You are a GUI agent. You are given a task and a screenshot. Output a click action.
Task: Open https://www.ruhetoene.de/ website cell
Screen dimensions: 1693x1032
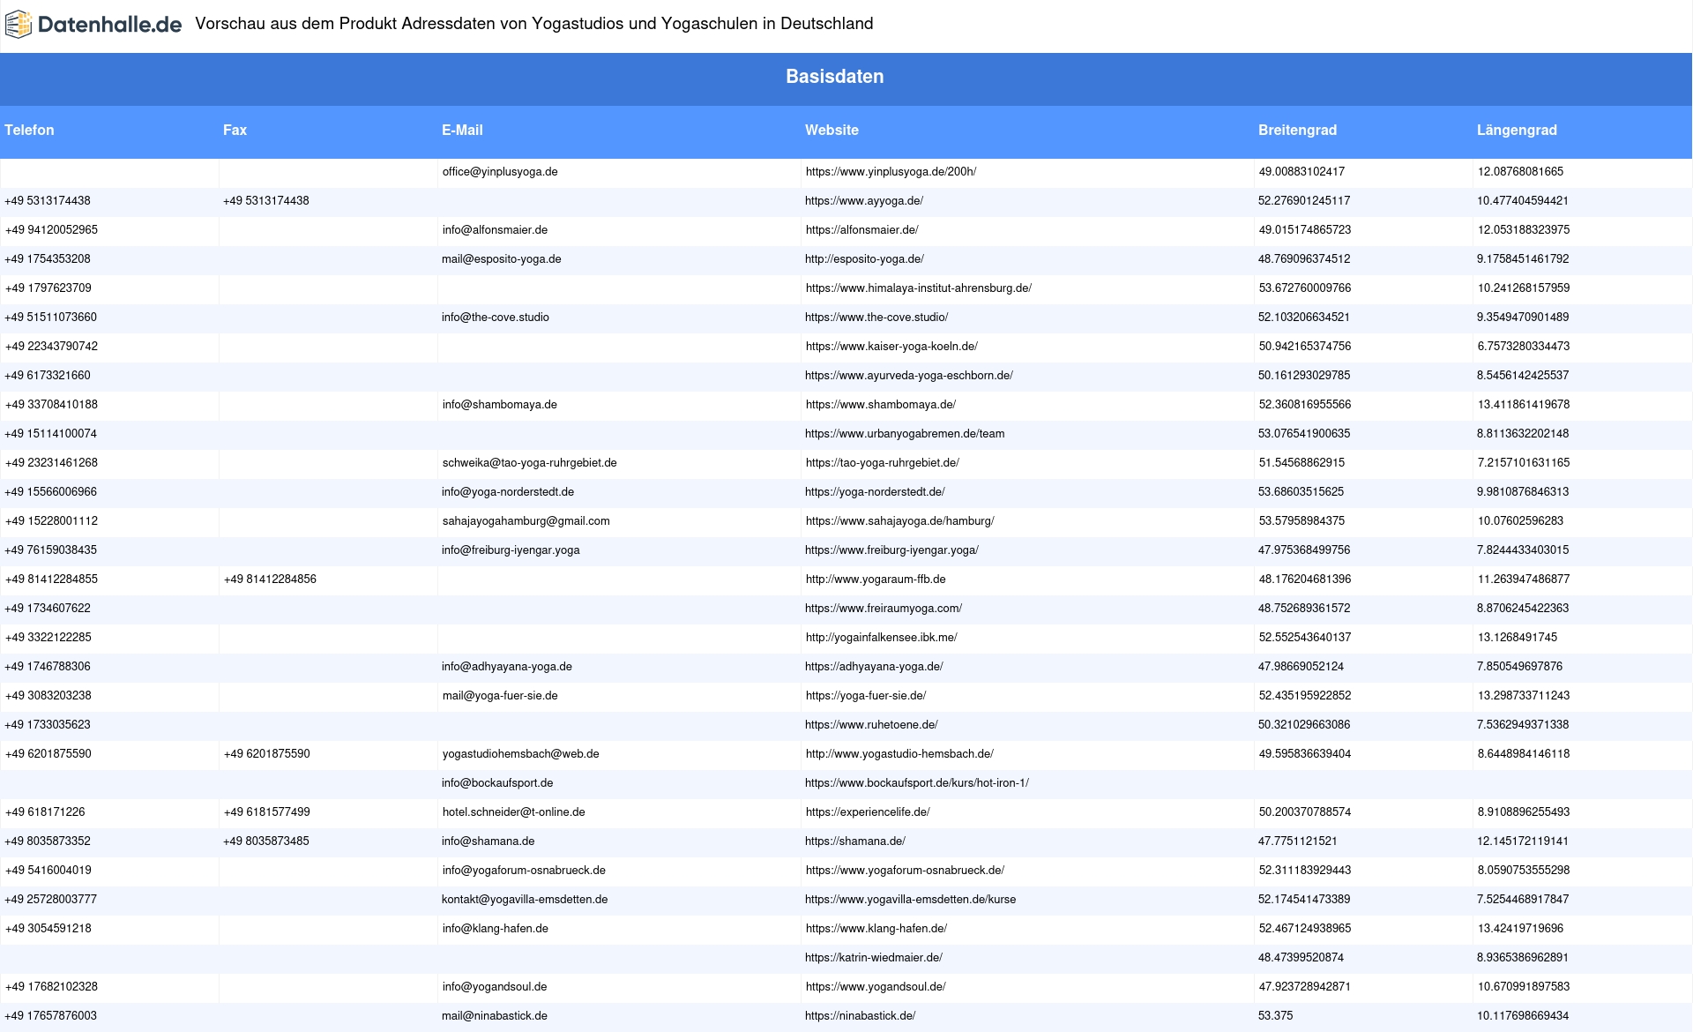pyautogui.click(x=871, y=725)
